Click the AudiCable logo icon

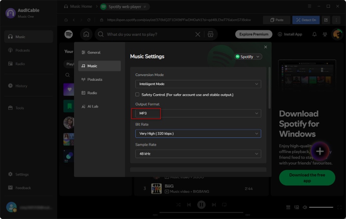coord(10,13)
